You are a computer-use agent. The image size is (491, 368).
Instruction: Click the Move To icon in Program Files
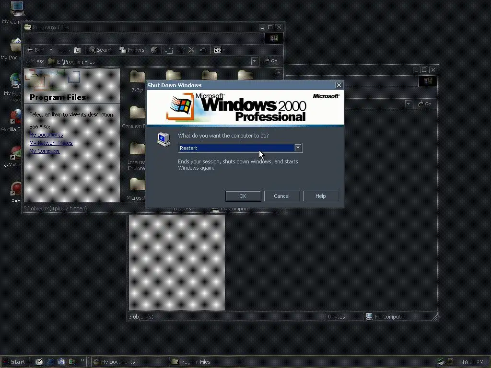(x=169, y=50)
